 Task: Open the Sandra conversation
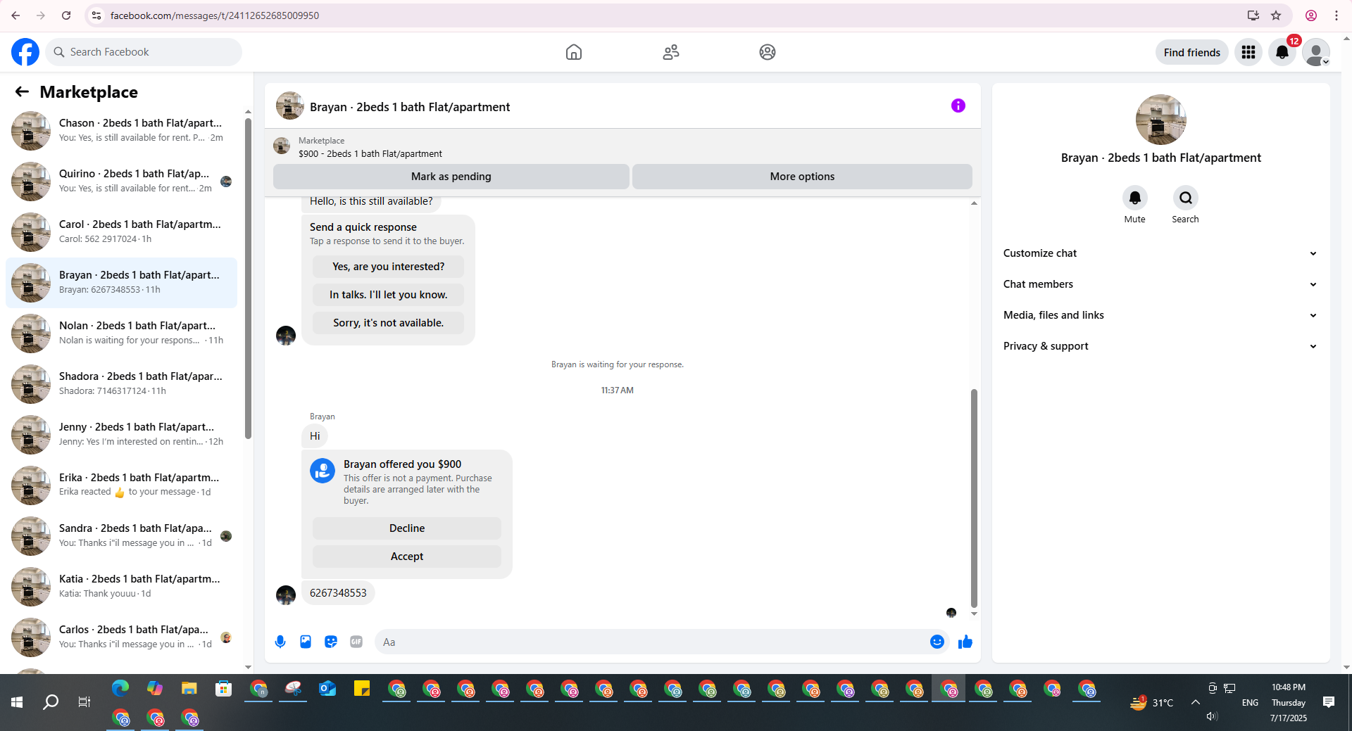click(121, 536)
